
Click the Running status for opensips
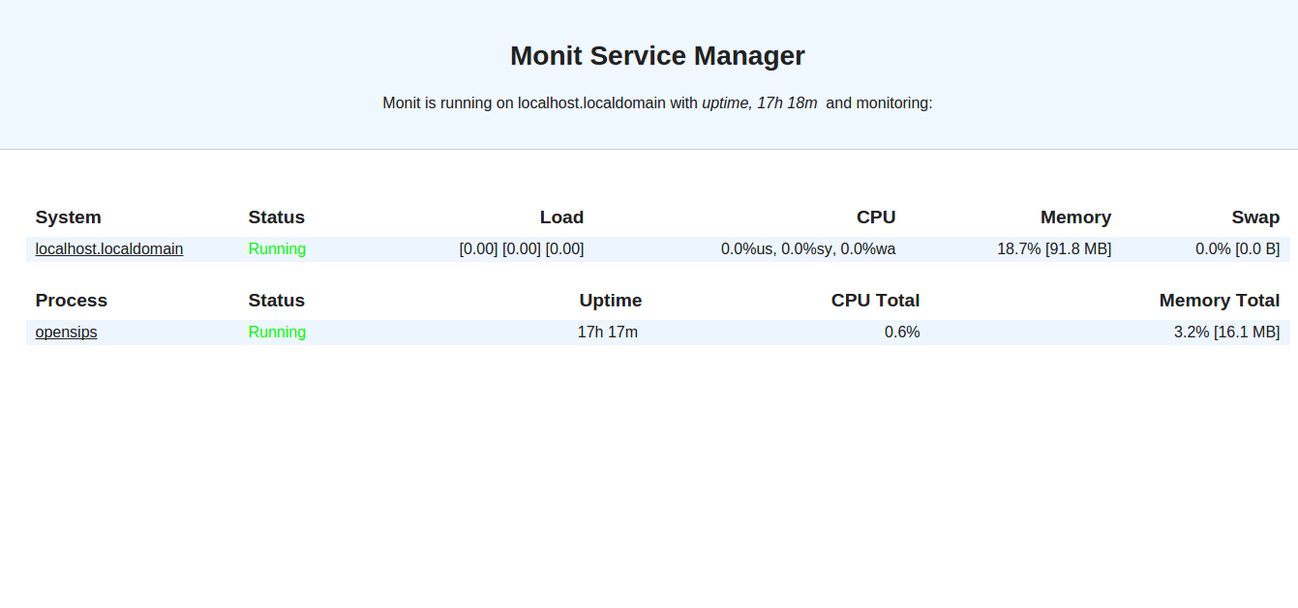tap(277, 333)
